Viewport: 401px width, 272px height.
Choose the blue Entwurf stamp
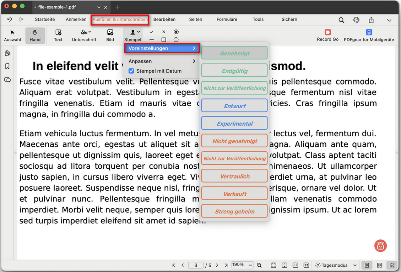click(x=234, y=106)
